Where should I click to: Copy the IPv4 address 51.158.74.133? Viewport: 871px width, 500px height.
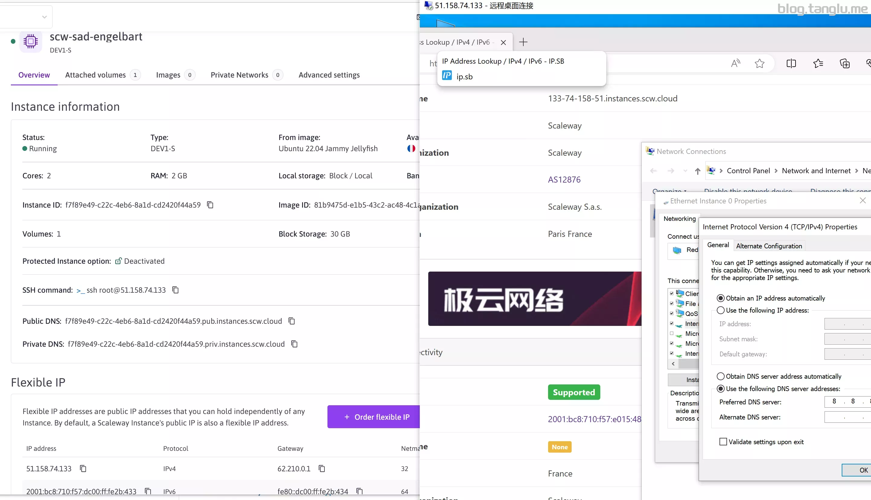coord(83,469)
